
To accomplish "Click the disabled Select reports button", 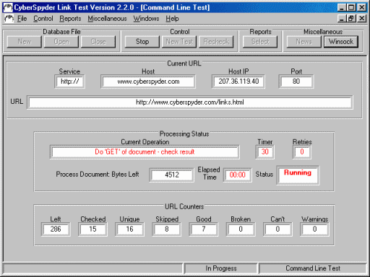I will coord(260,42).
